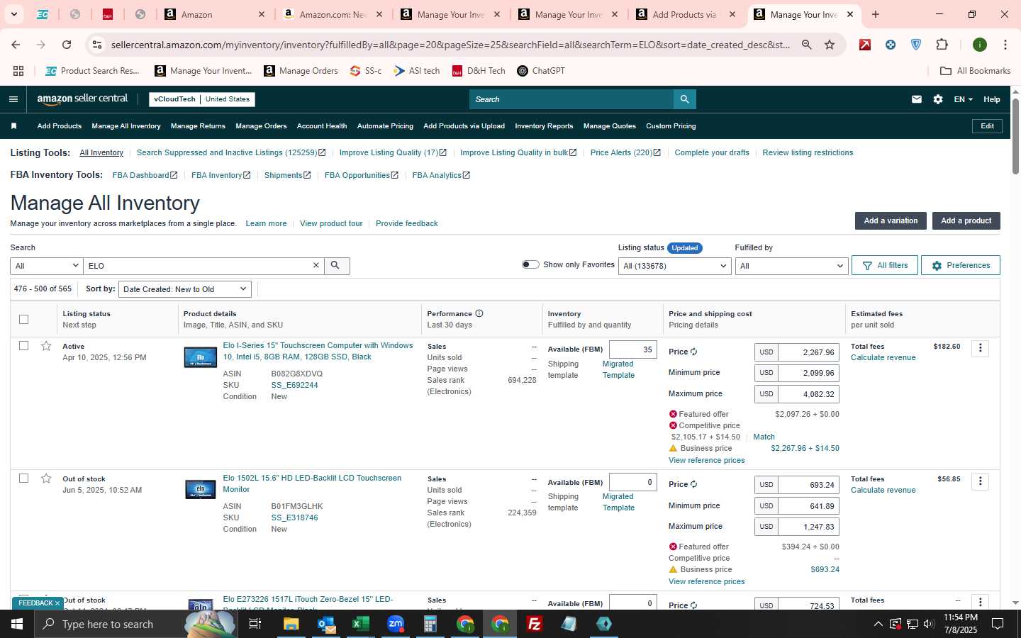
Task: Open Seller Central settings gear
Action: point(938,99)
